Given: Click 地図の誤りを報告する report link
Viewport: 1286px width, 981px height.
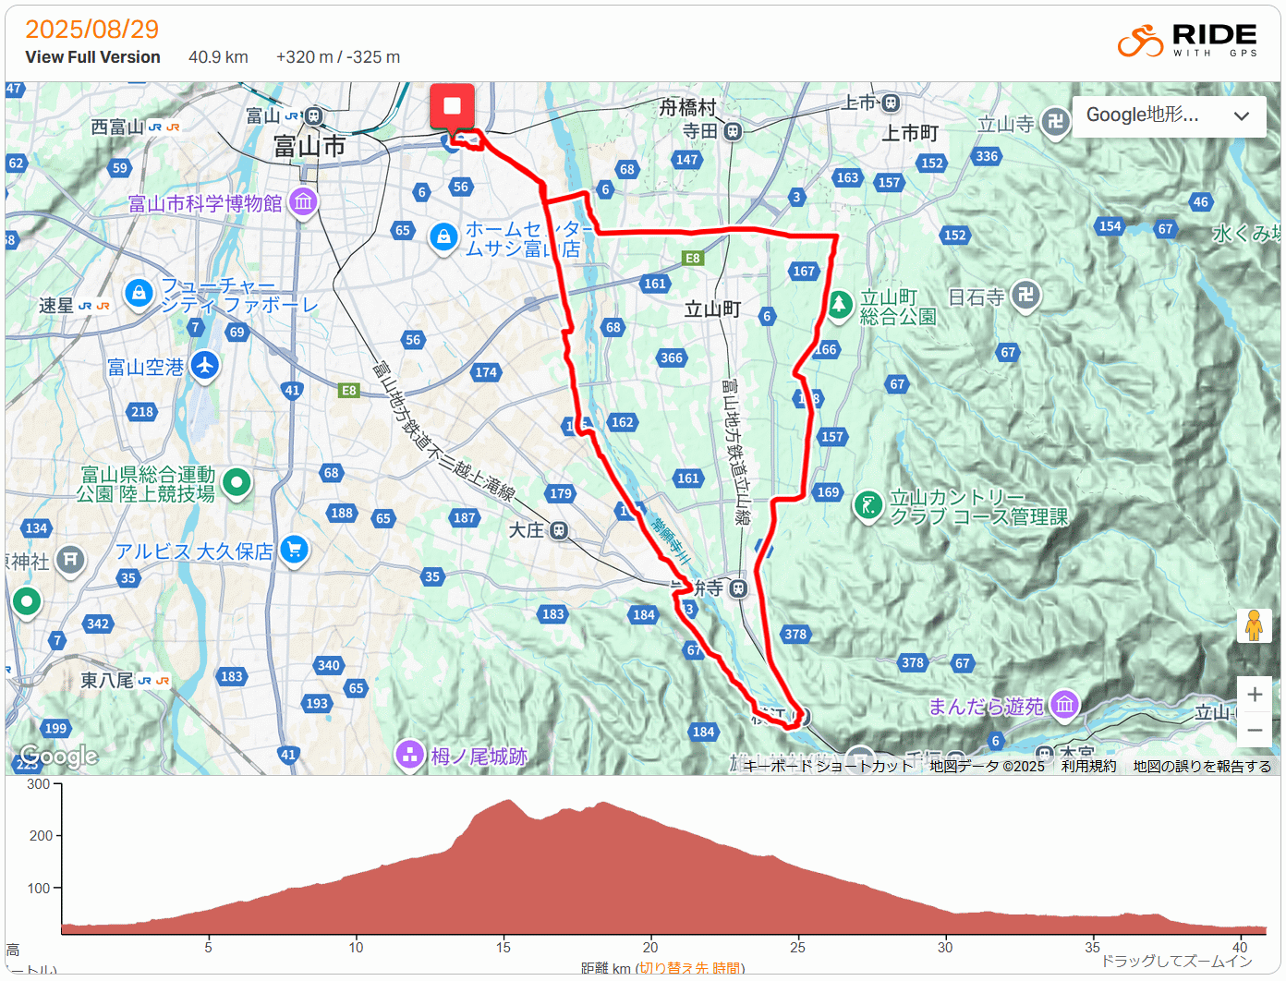Looking at the screenshot, I should [x=1202, y=766].
